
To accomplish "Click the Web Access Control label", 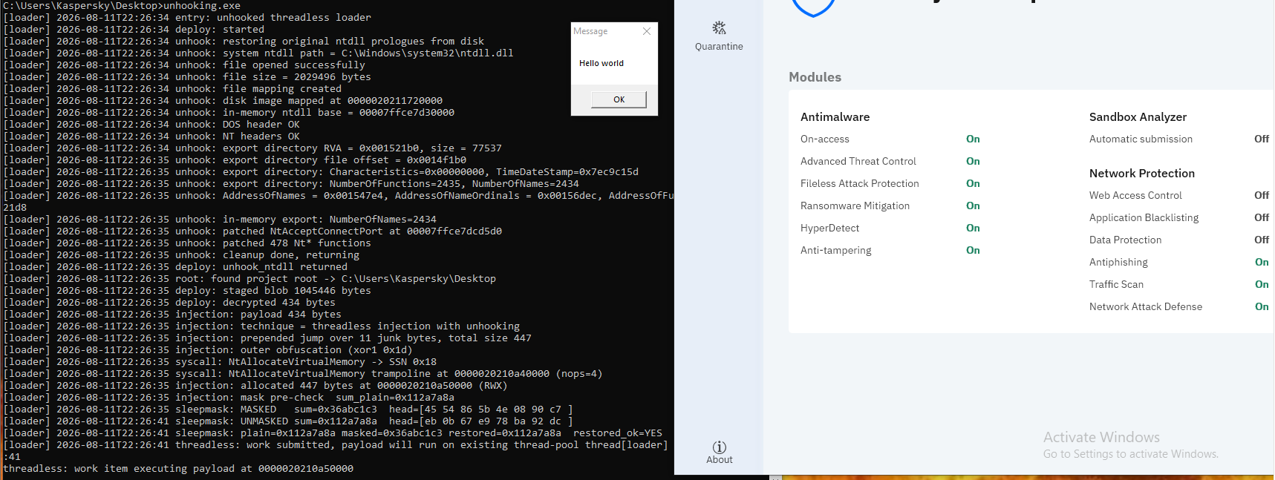I will point(1135,195).
